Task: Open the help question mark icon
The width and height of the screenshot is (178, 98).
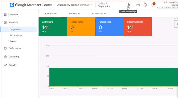Action: pyautogui.click(x=145, y=5)
